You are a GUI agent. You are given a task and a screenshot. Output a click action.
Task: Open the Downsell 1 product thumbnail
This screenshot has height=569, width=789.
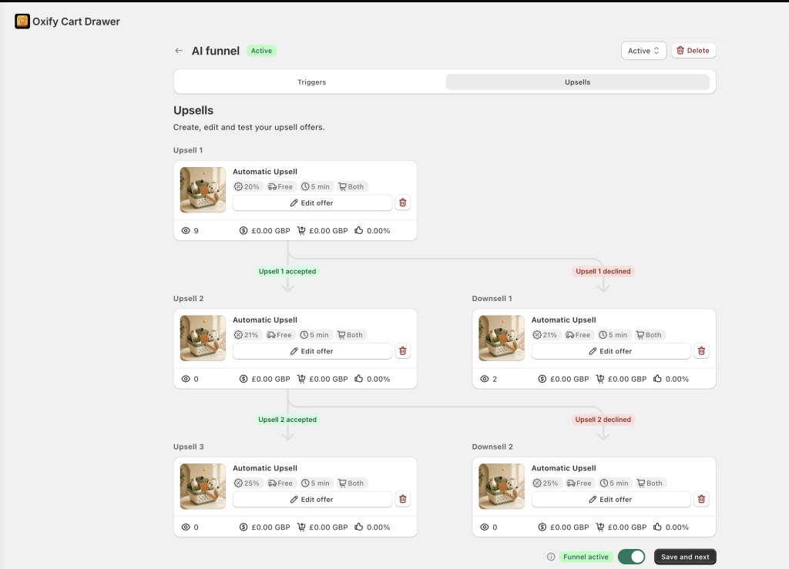pyautogui.click(x=502, y=338)
